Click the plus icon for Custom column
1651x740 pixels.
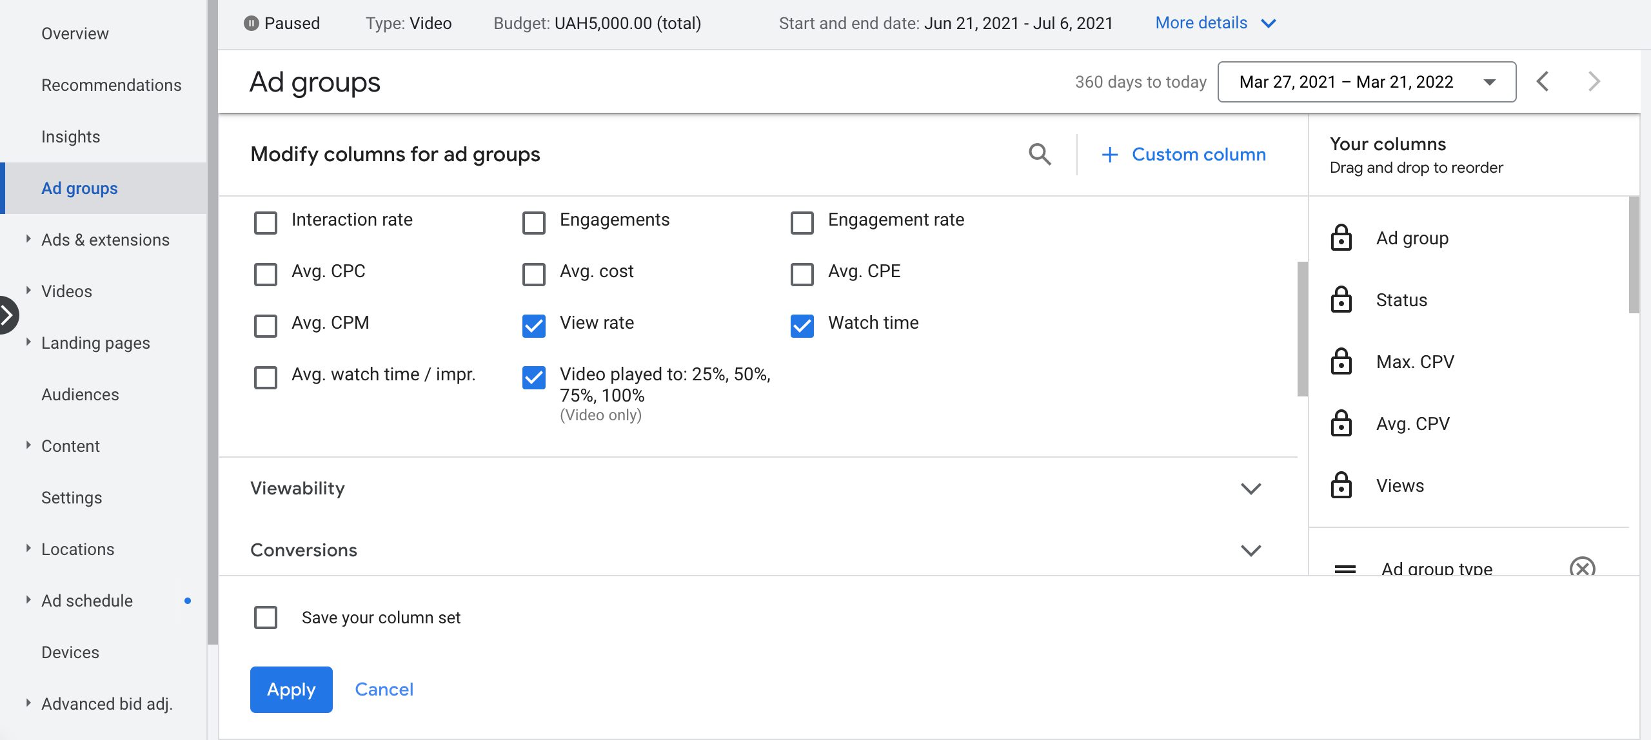pos(1110,155)
